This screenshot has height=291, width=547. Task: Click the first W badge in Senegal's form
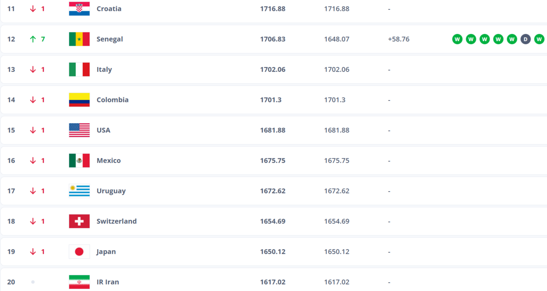(x=457, y=39)
